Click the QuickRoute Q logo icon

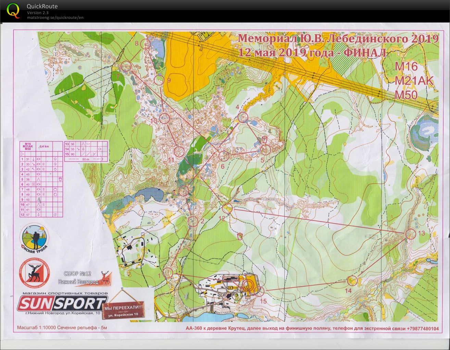[13, 10]
